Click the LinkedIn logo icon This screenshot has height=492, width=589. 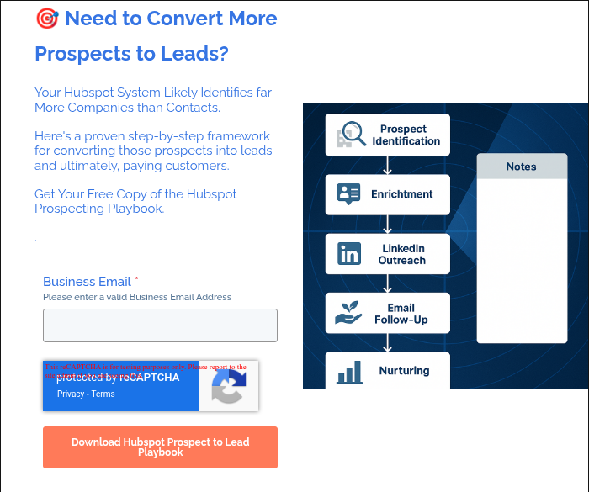pyautogui.click(x=349, y=253)
